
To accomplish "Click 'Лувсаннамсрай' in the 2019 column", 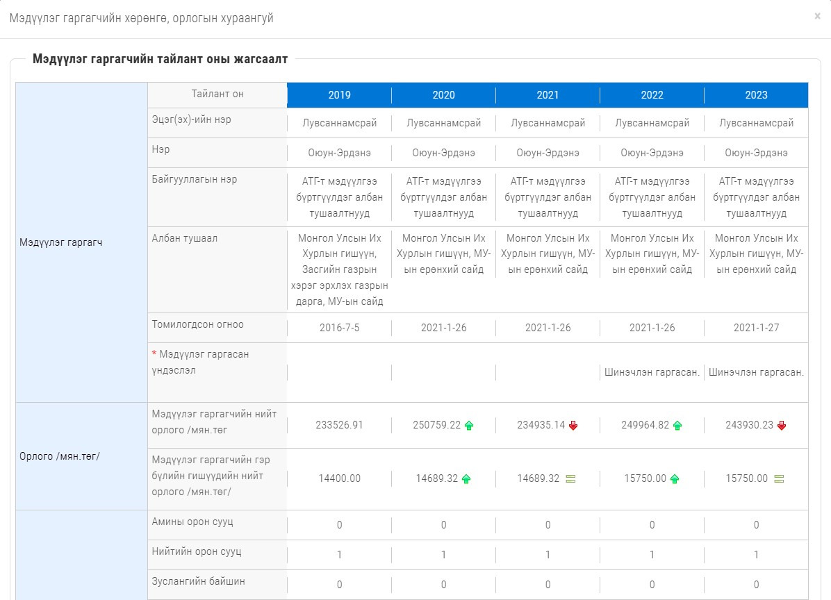I will 339,123.
